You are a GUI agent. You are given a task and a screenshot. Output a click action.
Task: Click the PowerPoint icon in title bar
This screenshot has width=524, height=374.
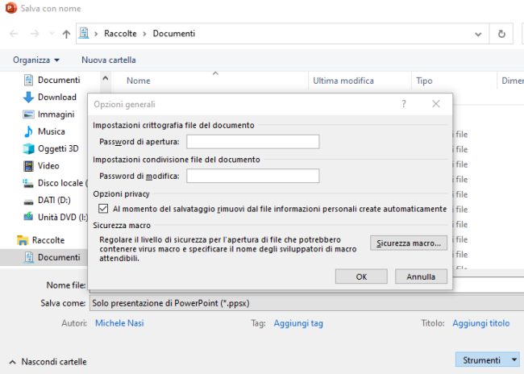(x=10, y=8)
